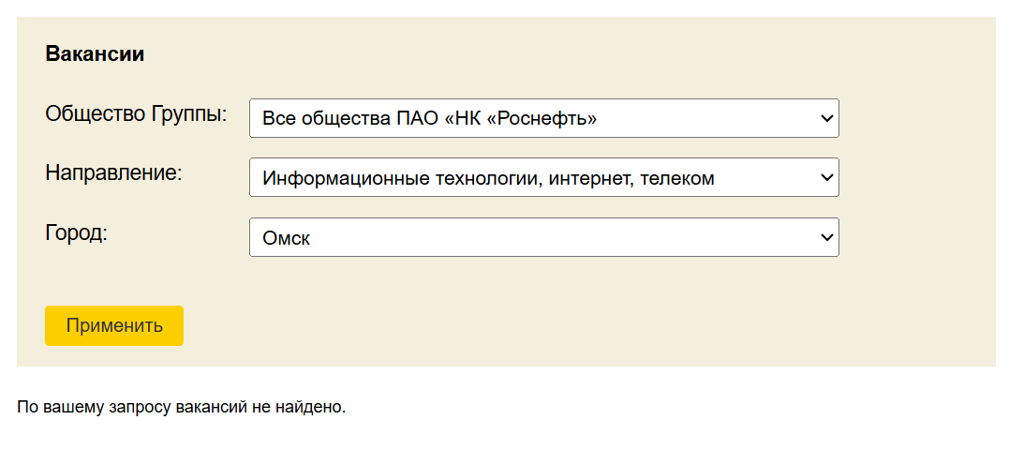Click the word «Роснефть» in the first dropdown
This screenshot has width=1024, height=450.
point(546,119)
